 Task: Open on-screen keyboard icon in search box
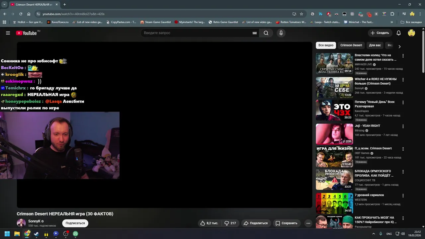[255, 33]
